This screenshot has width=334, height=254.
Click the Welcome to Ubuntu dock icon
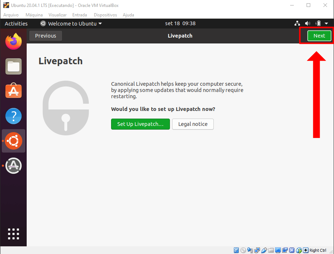14,141
